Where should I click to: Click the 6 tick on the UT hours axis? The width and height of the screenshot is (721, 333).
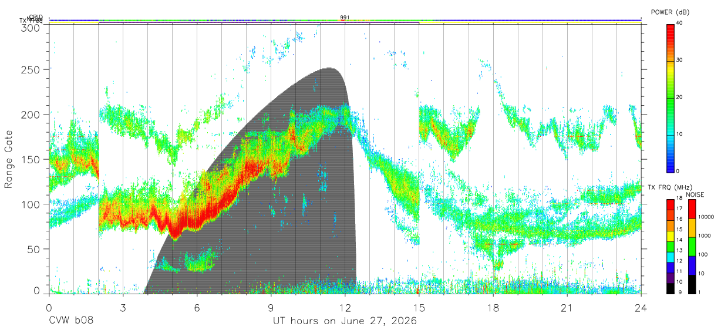point(197,307)
